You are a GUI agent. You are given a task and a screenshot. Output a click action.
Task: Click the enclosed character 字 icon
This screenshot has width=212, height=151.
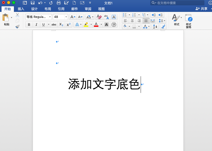coord(114,24)
